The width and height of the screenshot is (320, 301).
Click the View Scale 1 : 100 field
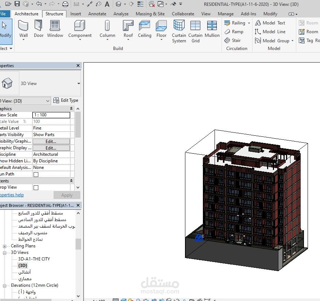pyautogui.click(x=51, y=115)
